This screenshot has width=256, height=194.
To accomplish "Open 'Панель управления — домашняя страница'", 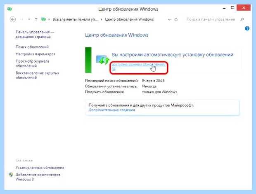I will pyautogui.click(x=35, y=34).
